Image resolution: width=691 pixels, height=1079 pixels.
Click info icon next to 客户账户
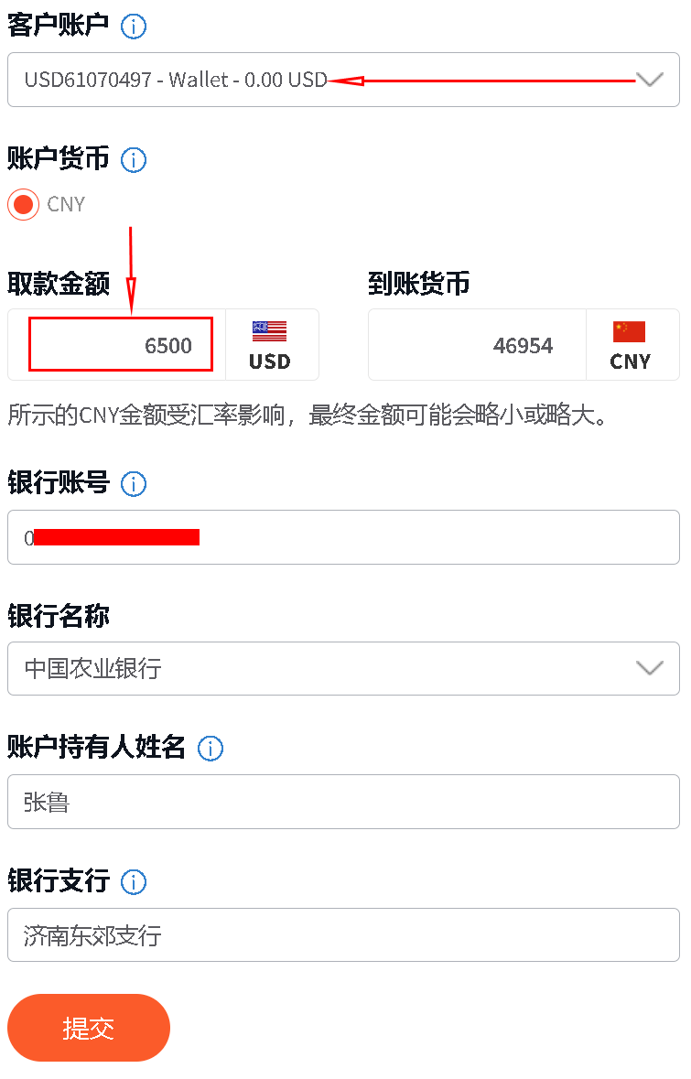(x=134, y=27)
